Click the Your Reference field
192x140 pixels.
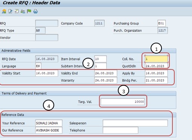pyautogui.click(x=49, y=123)
